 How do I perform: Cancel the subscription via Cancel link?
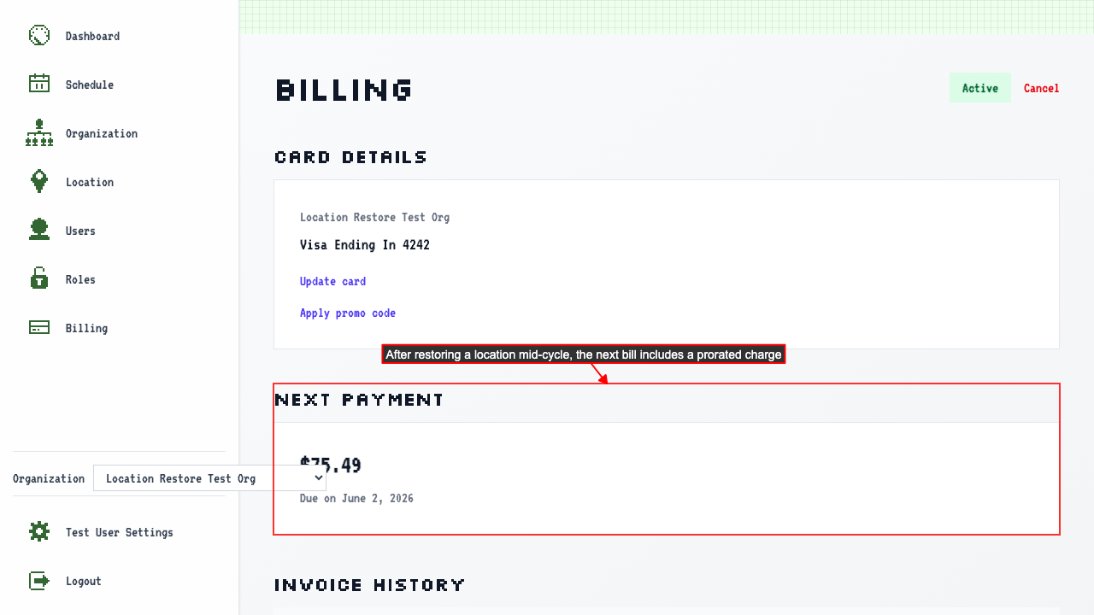point(1041,88)
